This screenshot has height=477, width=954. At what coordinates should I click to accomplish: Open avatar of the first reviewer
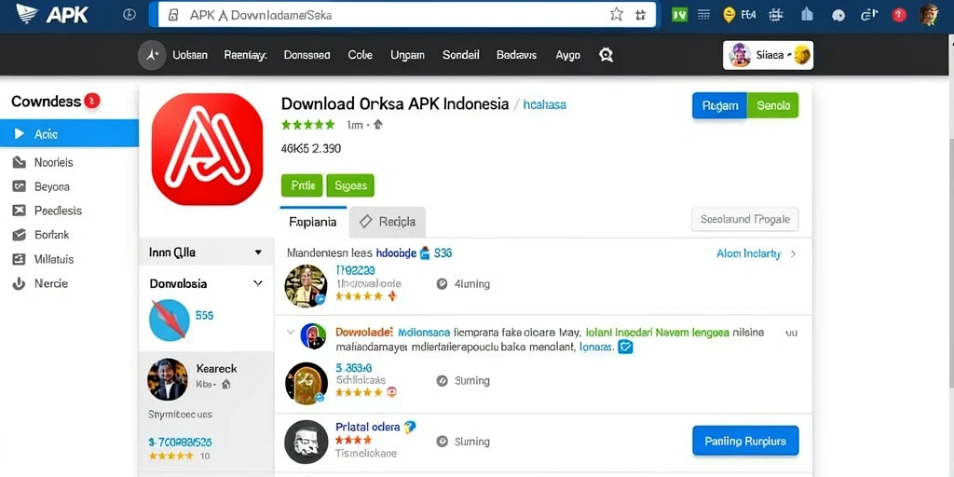(306, 286)
